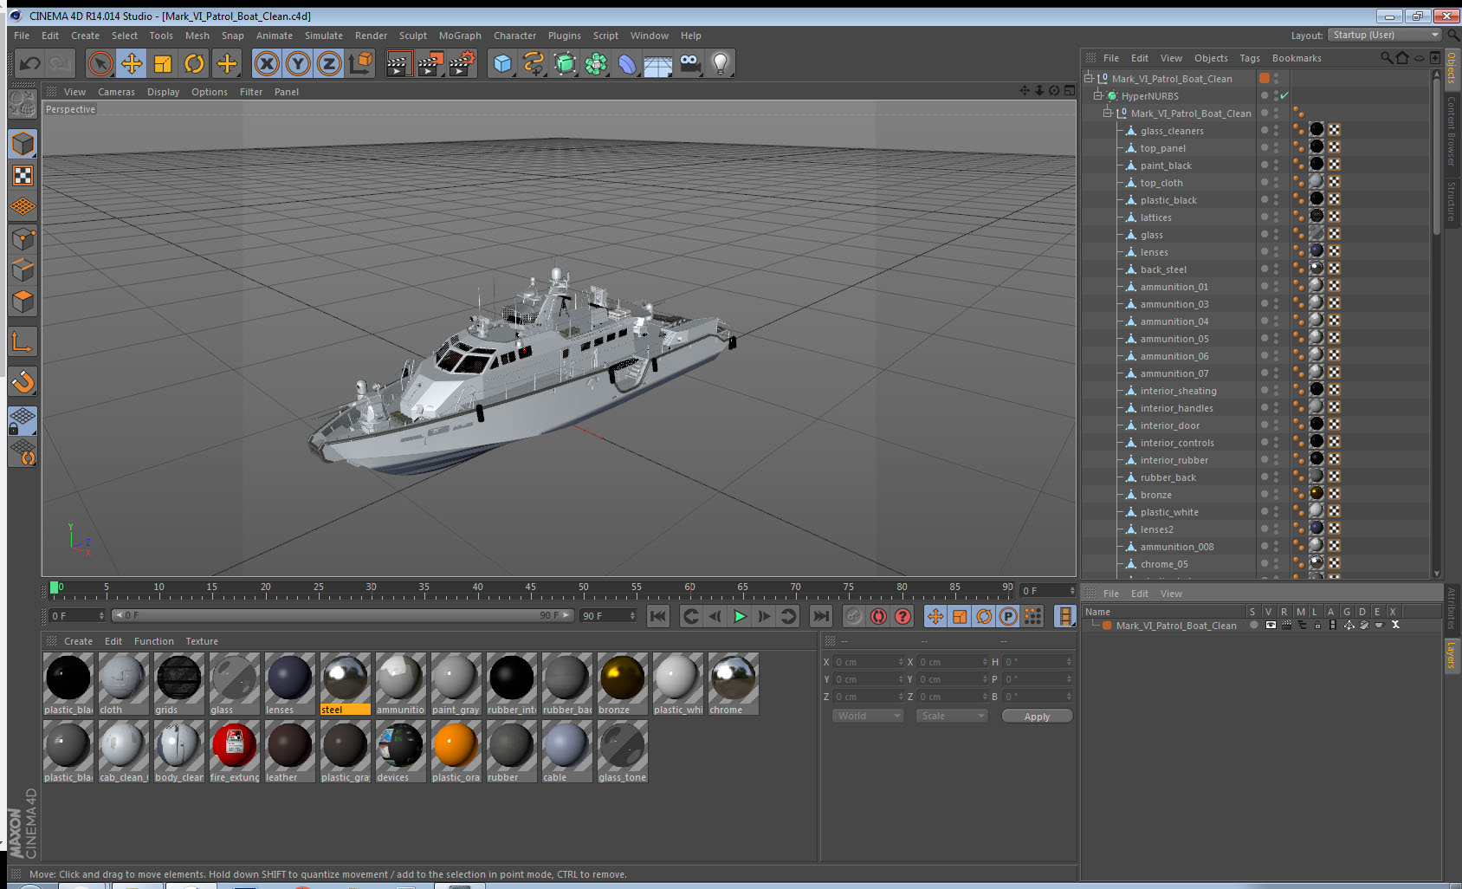Screen dimensions: 1462x889
Task: Toggle visibility dots for bronze object
Action: (1276, 494)
